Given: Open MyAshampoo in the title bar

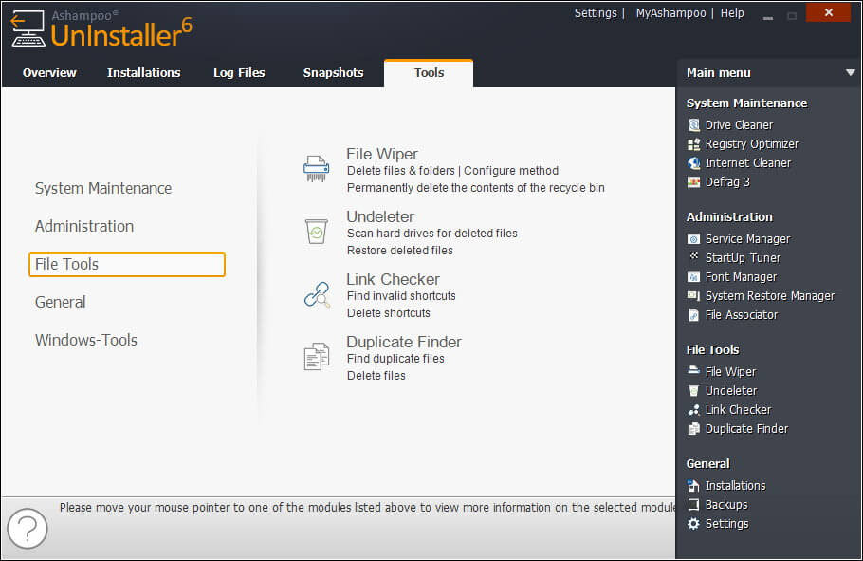Looking at the screenshot, I should 671,13.
